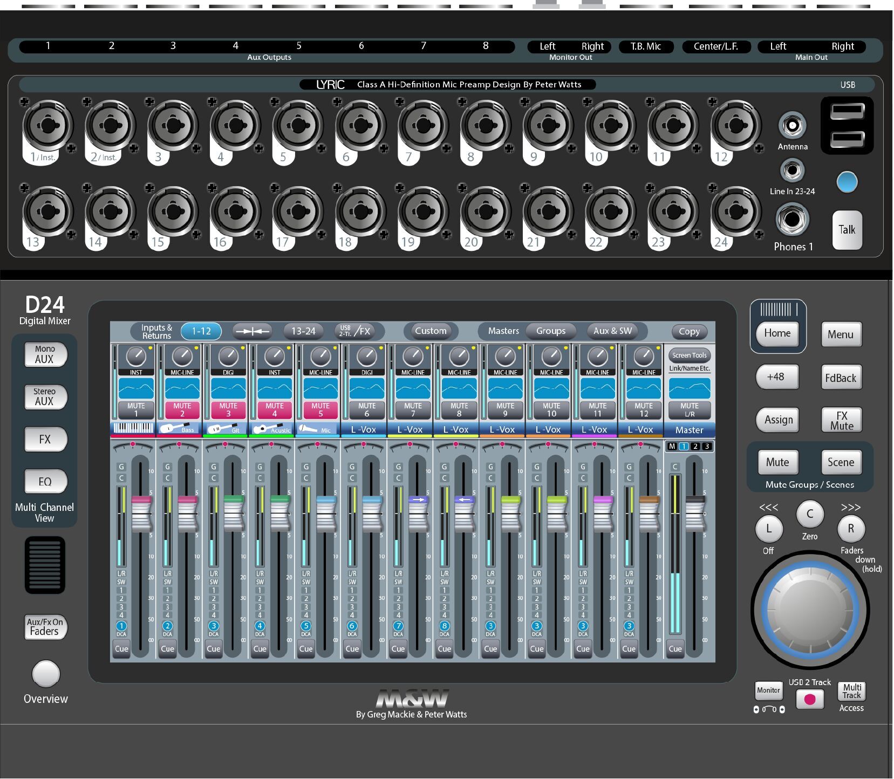Click the right-pointing arrow on channel 7 fader
Viewport: 894px width, 779px height.
[x=418, y=500]
